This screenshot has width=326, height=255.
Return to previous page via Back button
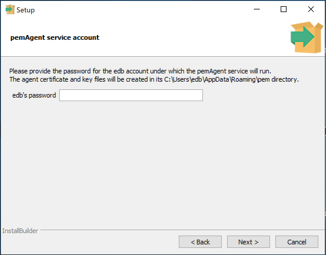coord(200,242)
